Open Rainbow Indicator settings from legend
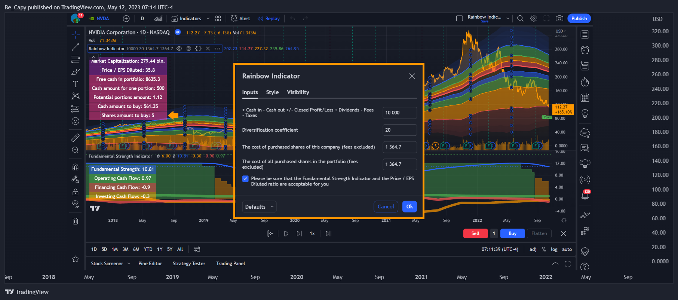 click(189, 49)
